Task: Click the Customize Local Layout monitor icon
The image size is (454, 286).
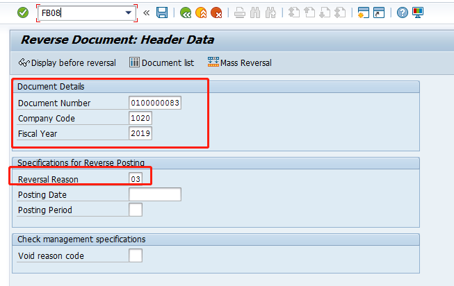Action: click(418, 12)
